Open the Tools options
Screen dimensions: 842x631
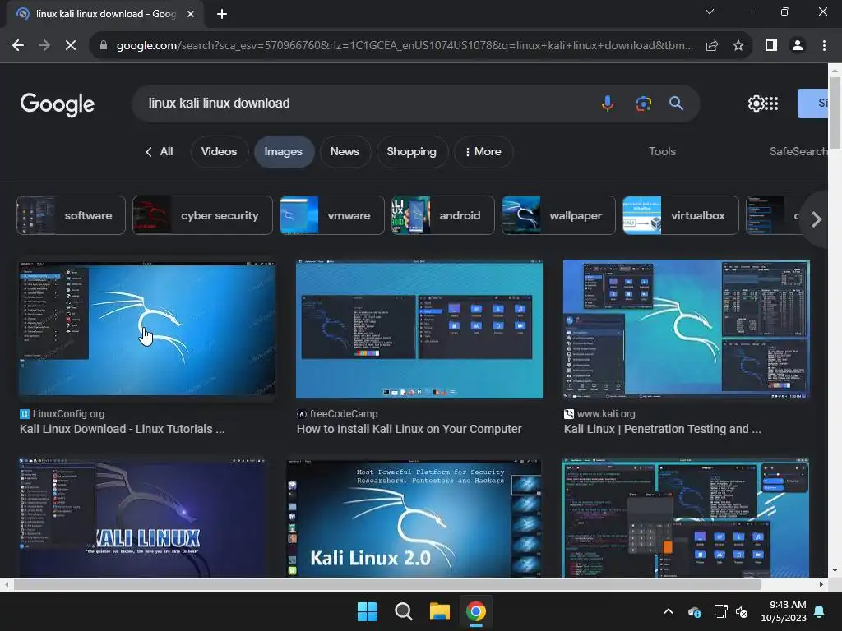click(x=662, y=152)
